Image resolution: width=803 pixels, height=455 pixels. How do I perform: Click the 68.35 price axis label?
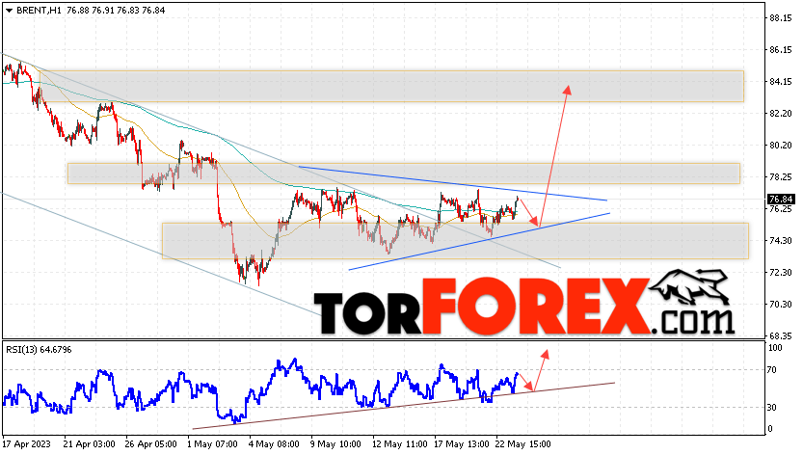tap(781, 336)
